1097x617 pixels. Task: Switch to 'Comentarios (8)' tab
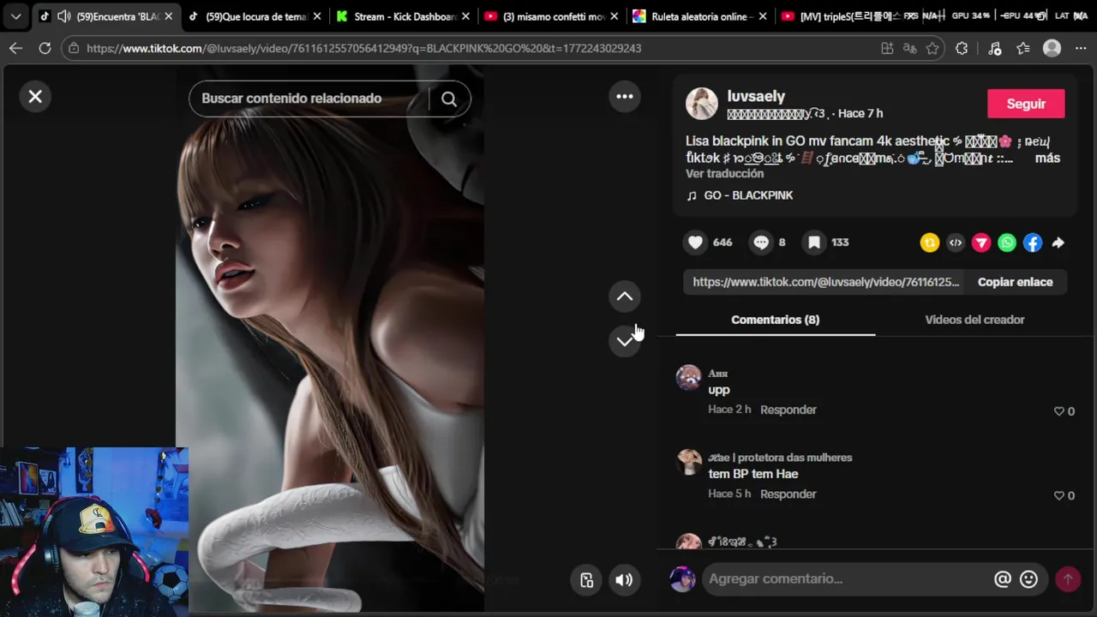point(775,320)
